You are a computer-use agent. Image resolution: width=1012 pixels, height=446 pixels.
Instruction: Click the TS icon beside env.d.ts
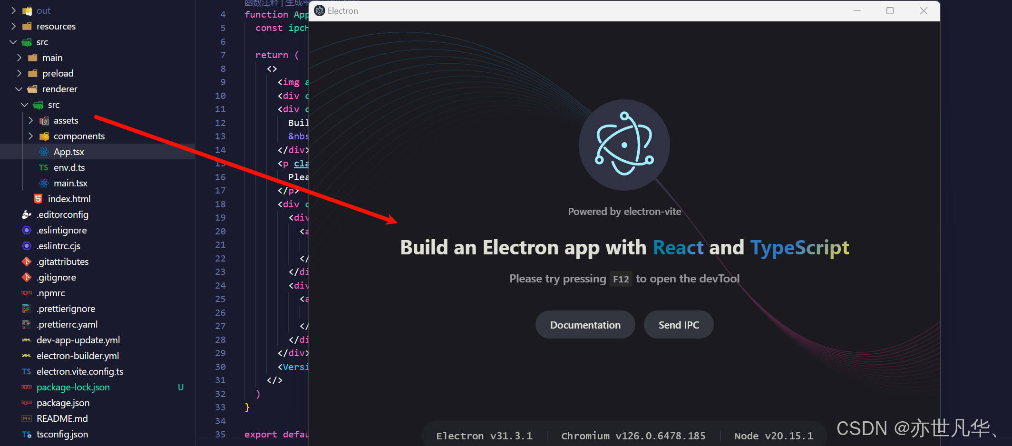tap(43, 167)
